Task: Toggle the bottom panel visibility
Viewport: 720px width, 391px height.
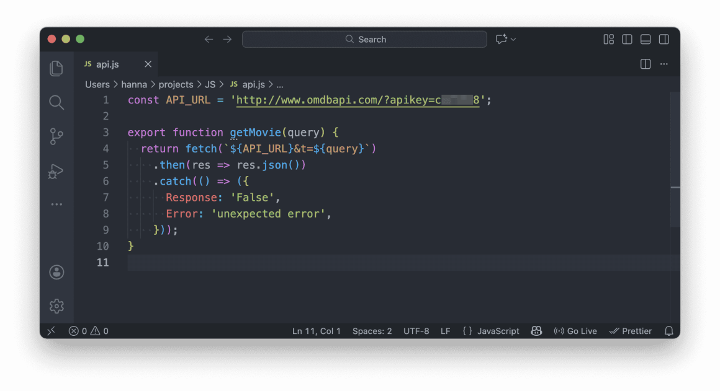Action: point(646,38)
